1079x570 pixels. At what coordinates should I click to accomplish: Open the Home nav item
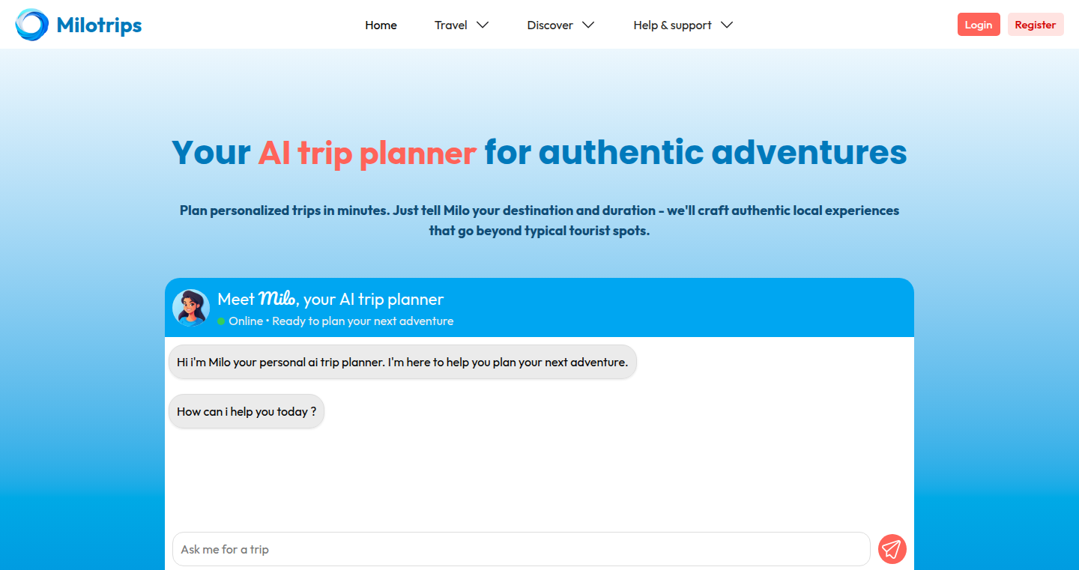(381, 25)
